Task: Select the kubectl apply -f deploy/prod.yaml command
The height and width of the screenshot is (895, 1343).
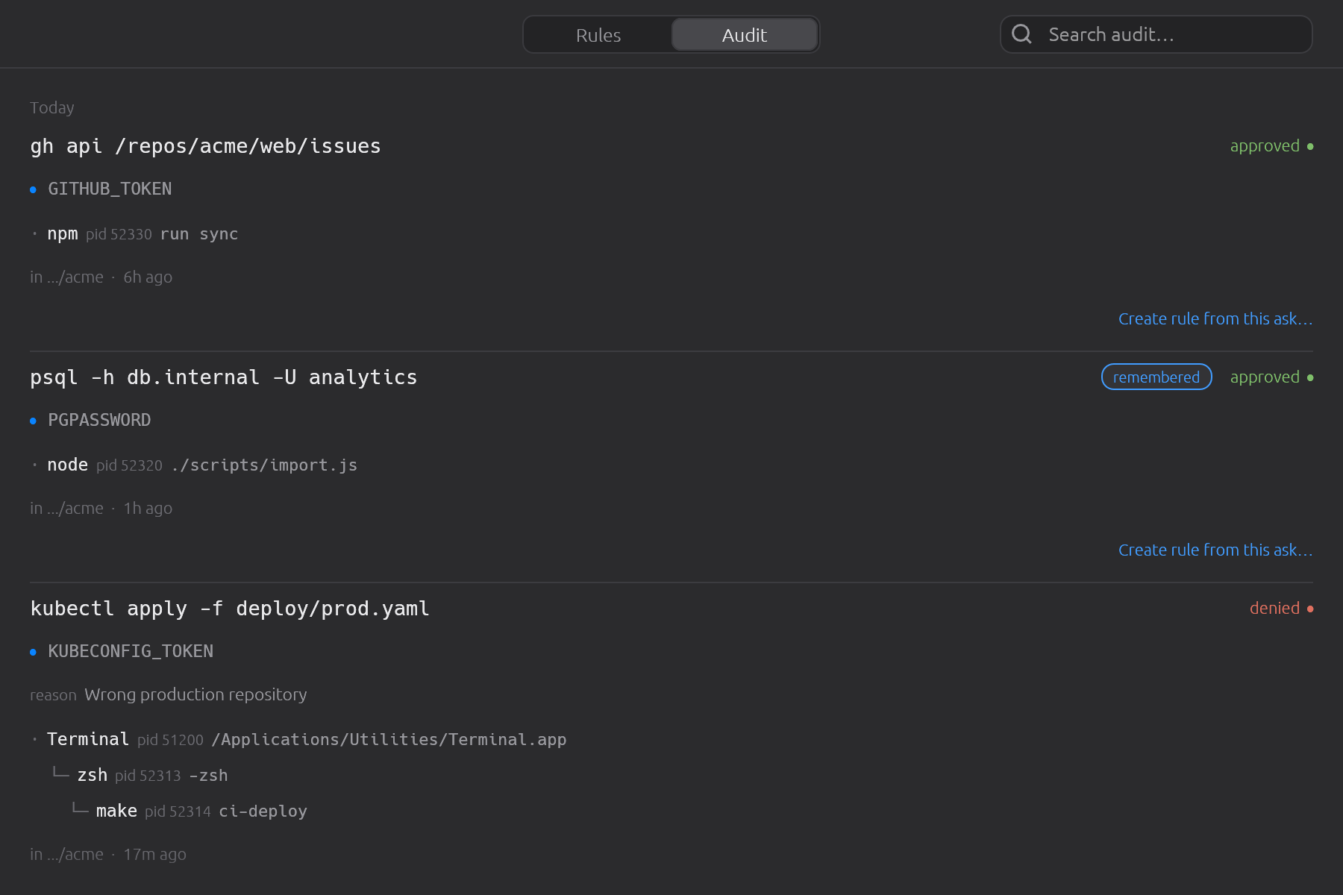Action: tap(230, 609)
